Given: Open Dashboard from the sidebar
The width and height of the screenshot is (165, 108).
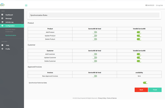Looking at the screenshot, I should coord(9,15).
